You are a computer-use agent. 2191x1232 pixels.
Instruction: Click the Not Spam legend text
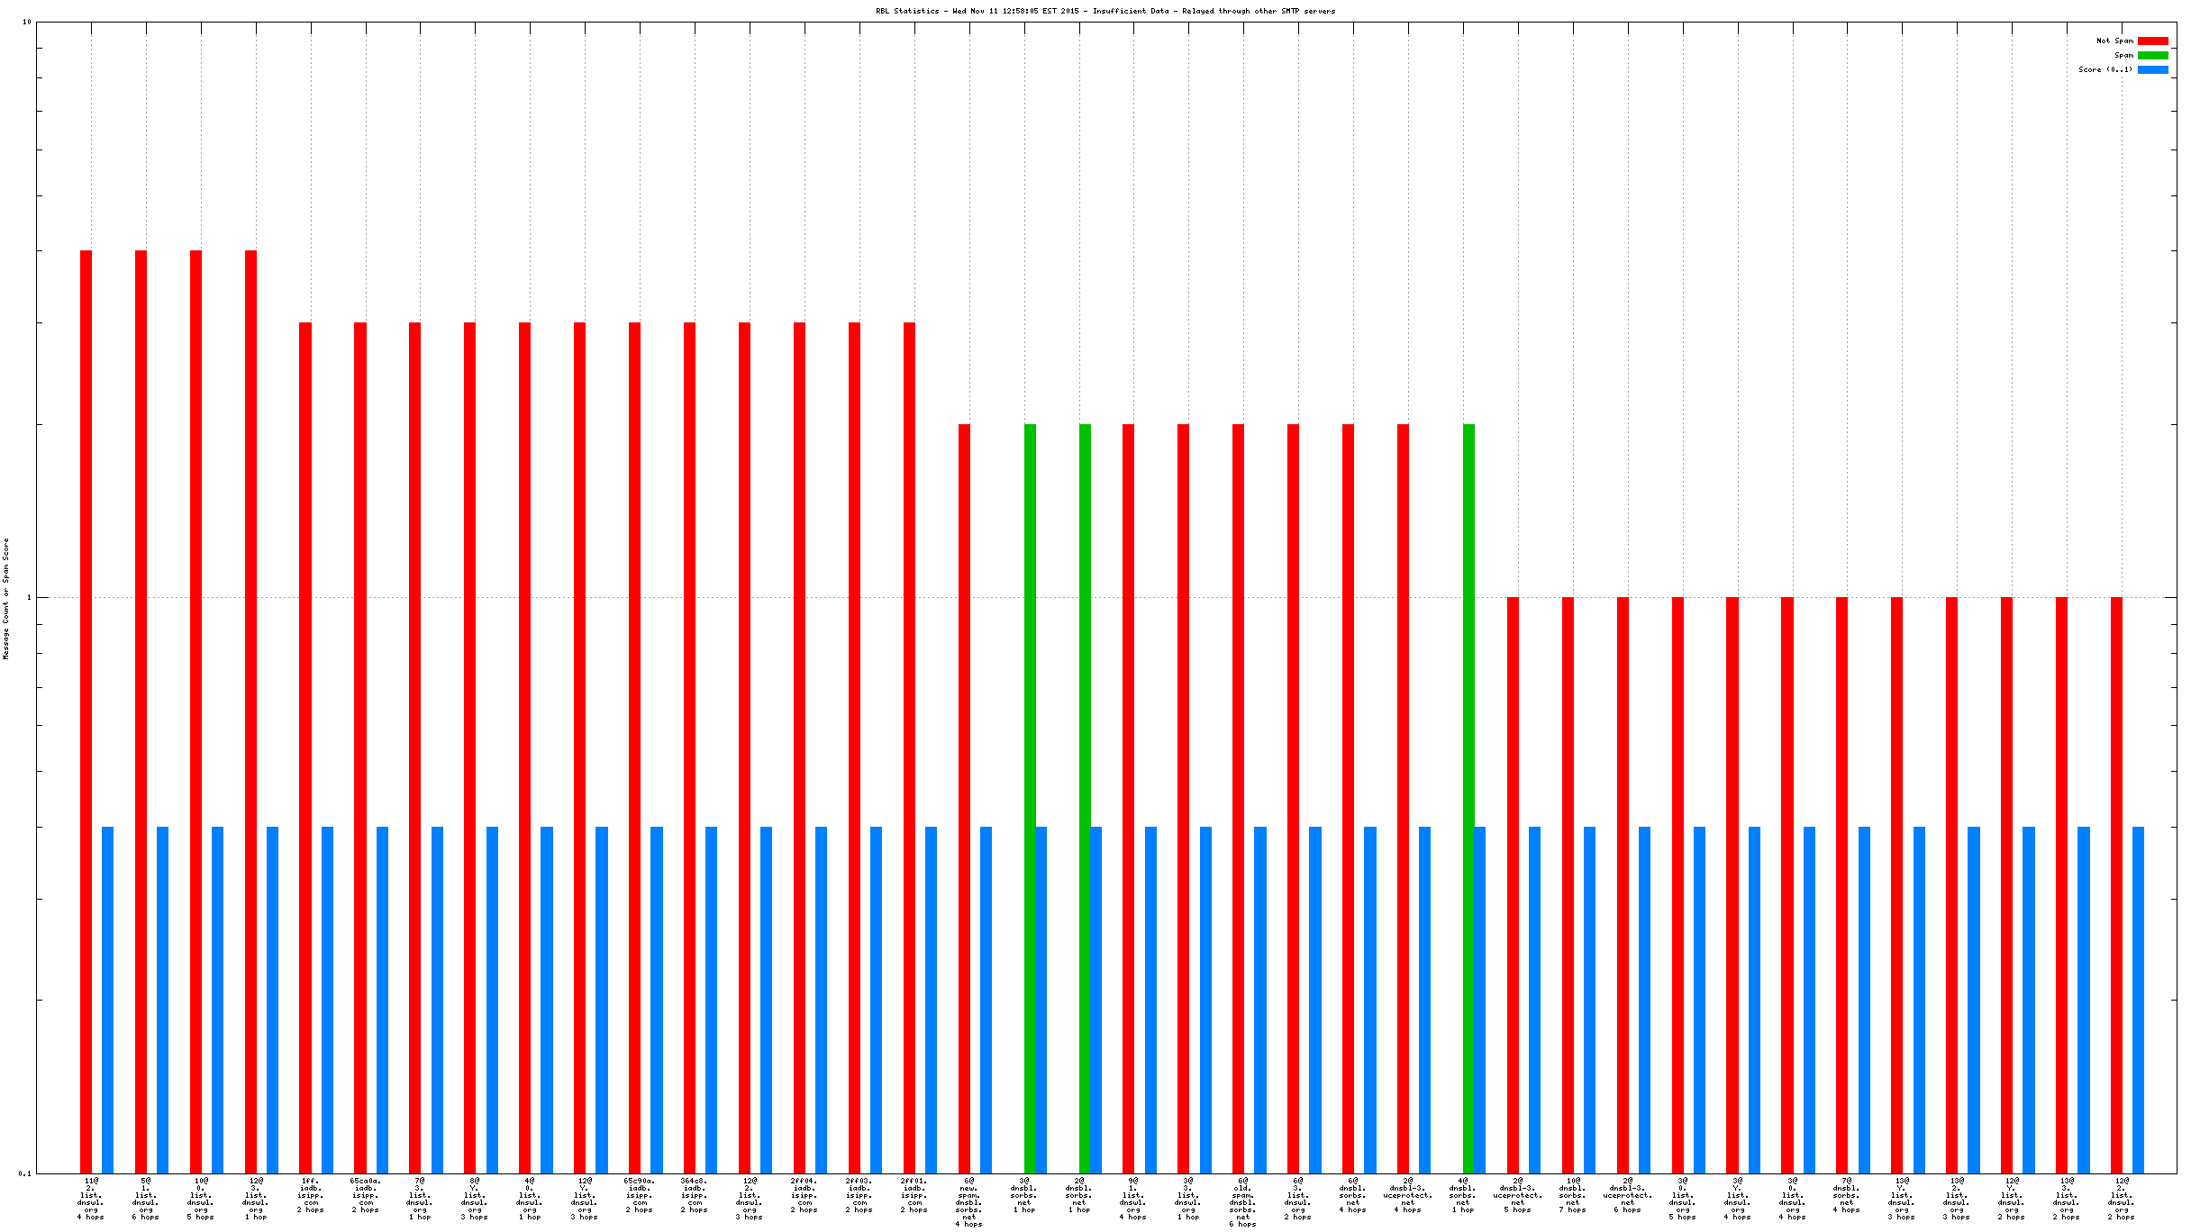tap(2114, 41)
